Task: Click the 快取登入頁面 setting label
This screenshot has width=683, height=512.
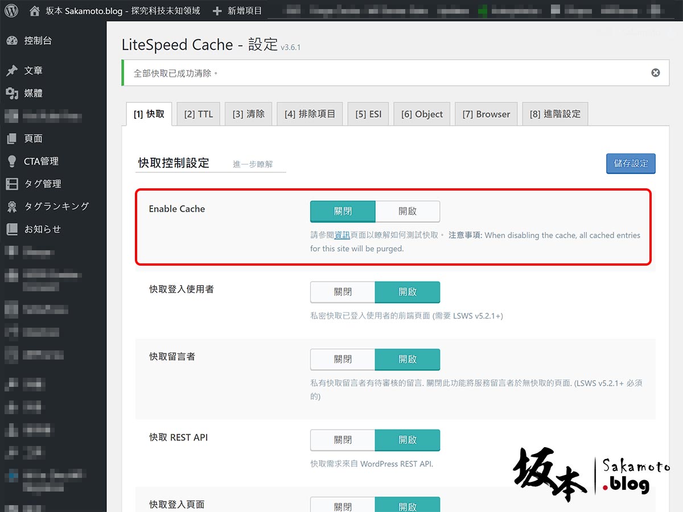Action: (x=177, y=505)
